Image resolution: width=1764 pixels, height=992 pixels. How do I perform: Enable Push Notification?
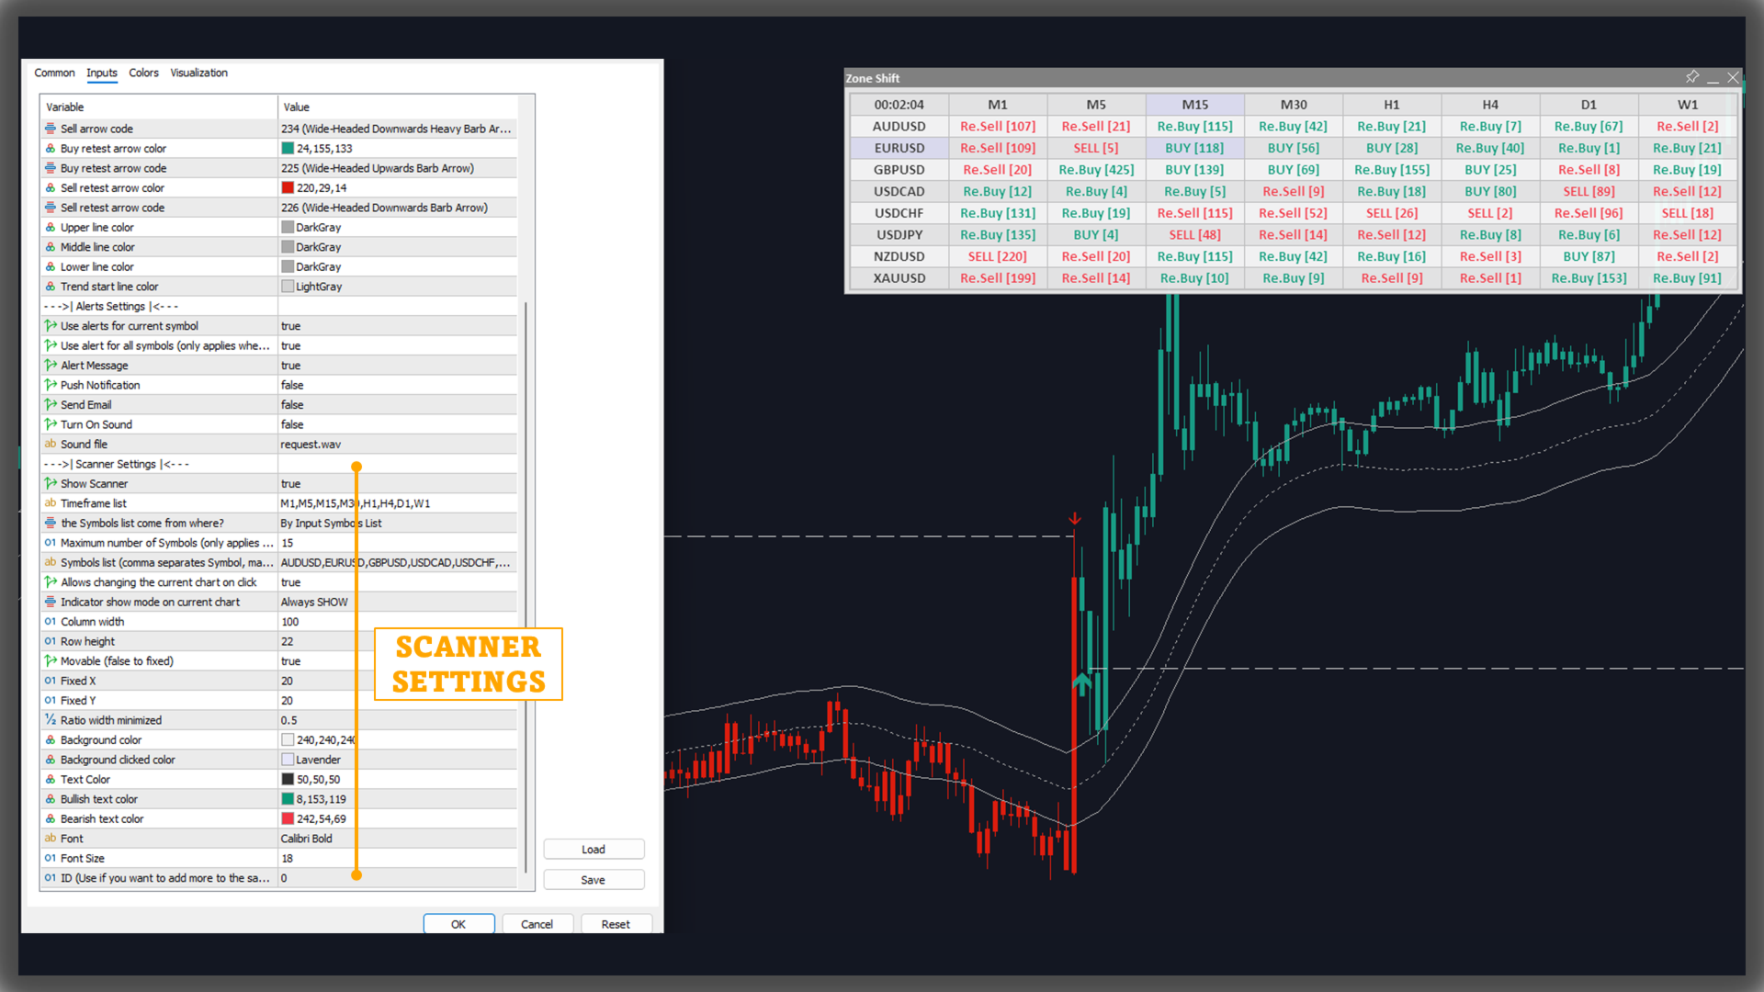(395, 385)
